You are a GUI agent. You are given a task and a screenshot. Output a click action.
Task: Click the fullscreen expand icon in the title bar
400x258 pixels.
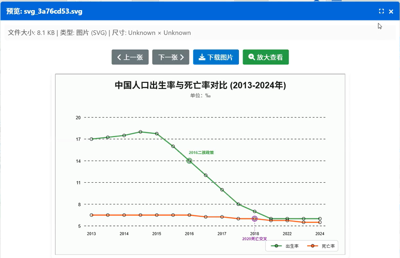coord(381,11)
